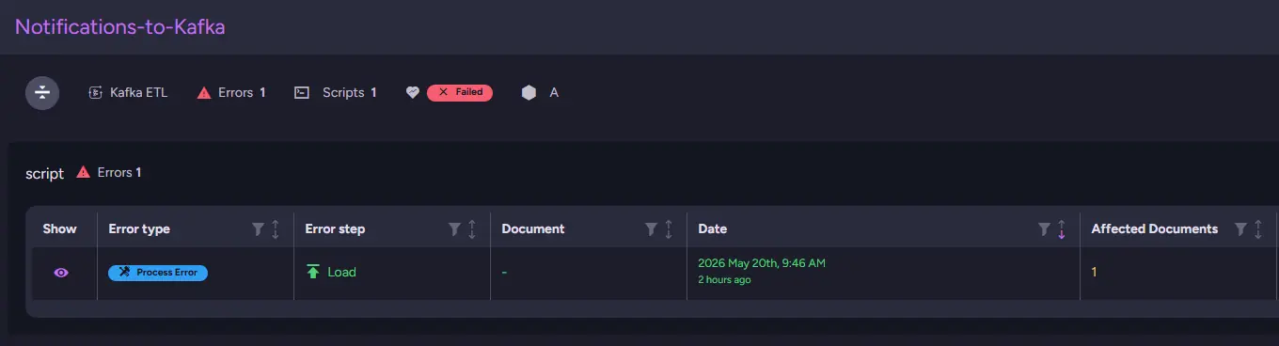Click the Kafka ETL icon
The width and height of the screenshot is (1279, 346).
95,93
